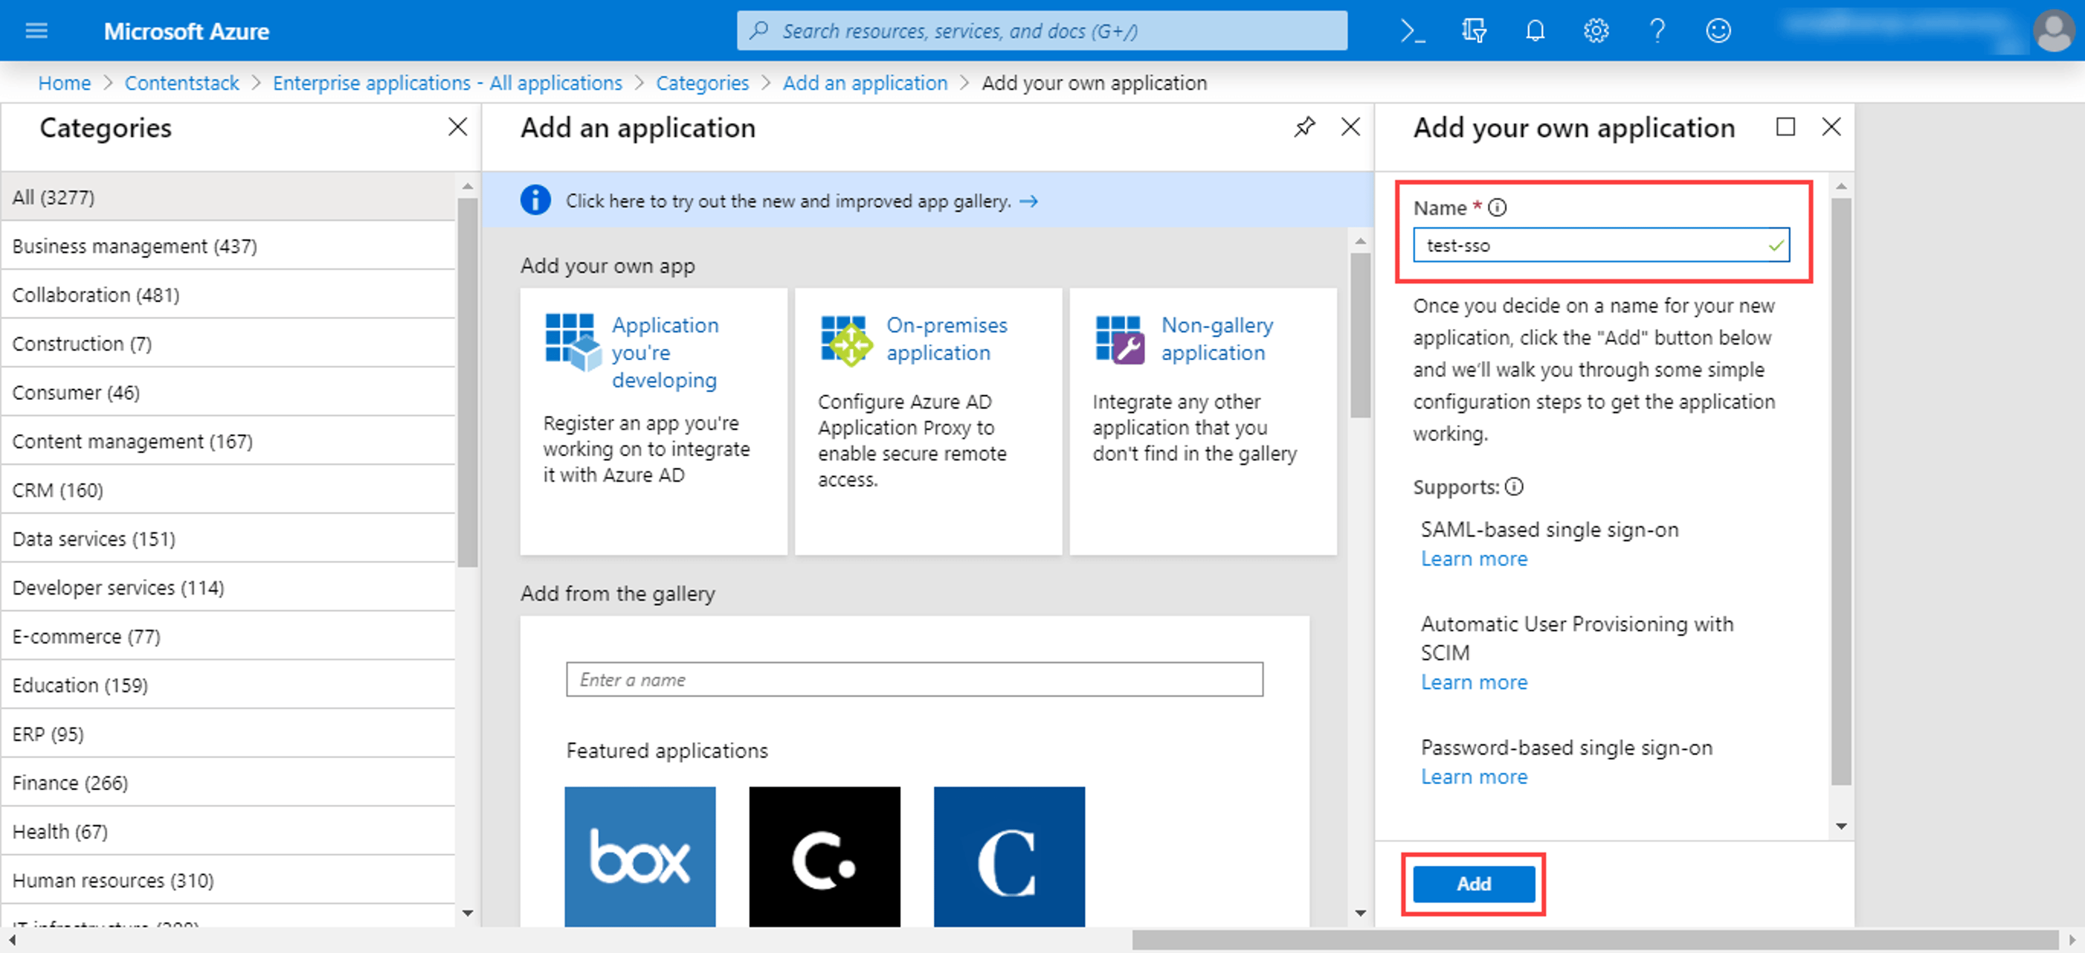Select the Application you're developing tile icon
The image size is (2085, 953).
pos(573,342)
